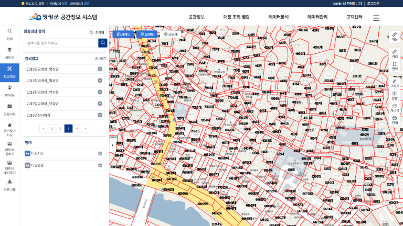Screen dimensions: 403x226
Task: Click the 검색 magnifier in the left sidebar
Action: click(9, 33)
